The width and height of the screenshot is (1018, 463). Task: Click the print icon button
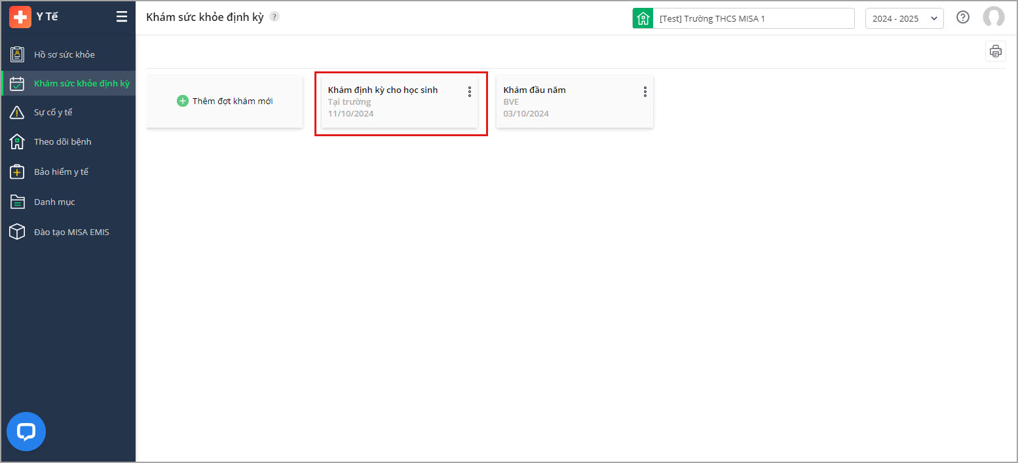996,51
